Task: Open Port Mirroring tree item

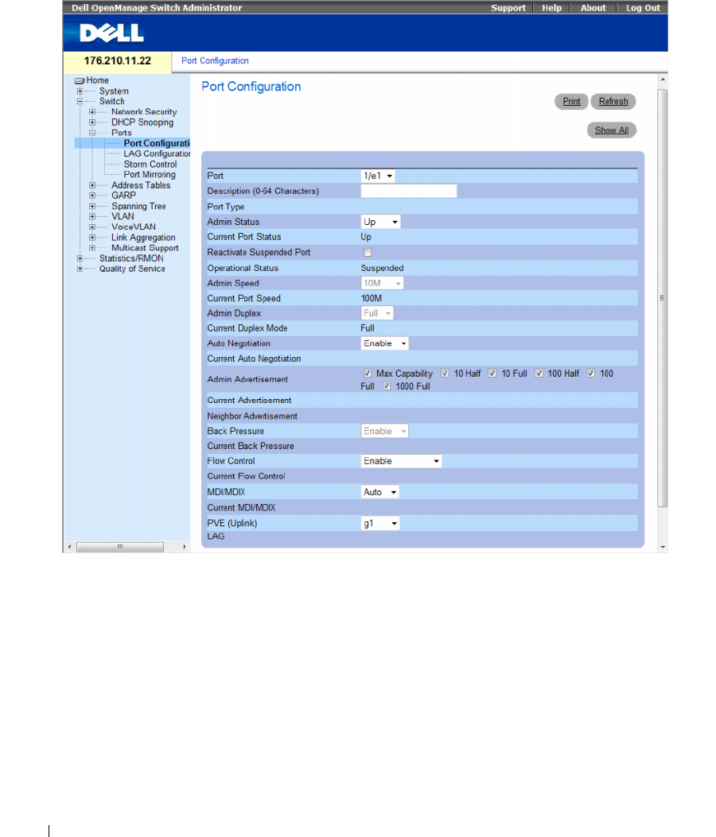Action: pos(150,175)
